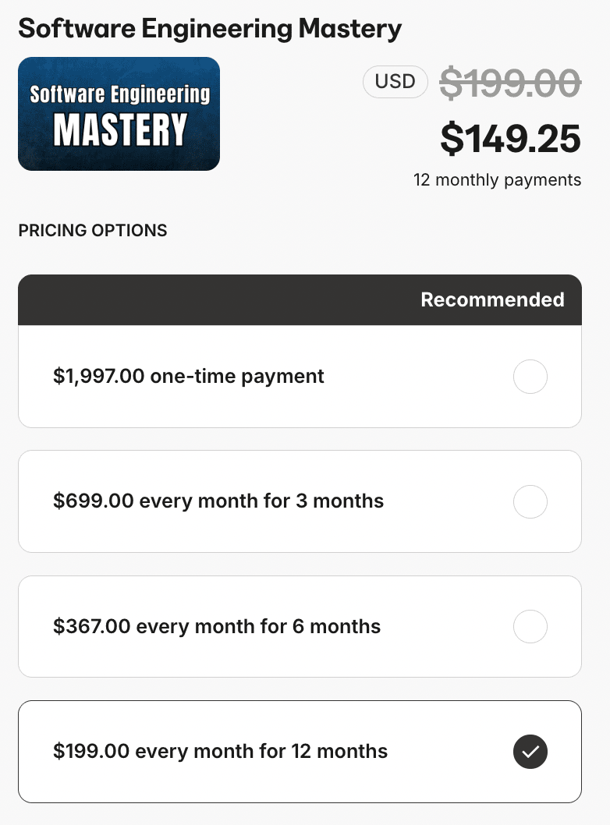Click the "one-time payment" text
Screen dimensions: 610x825
pyautogui.click(x=237, y=377)
